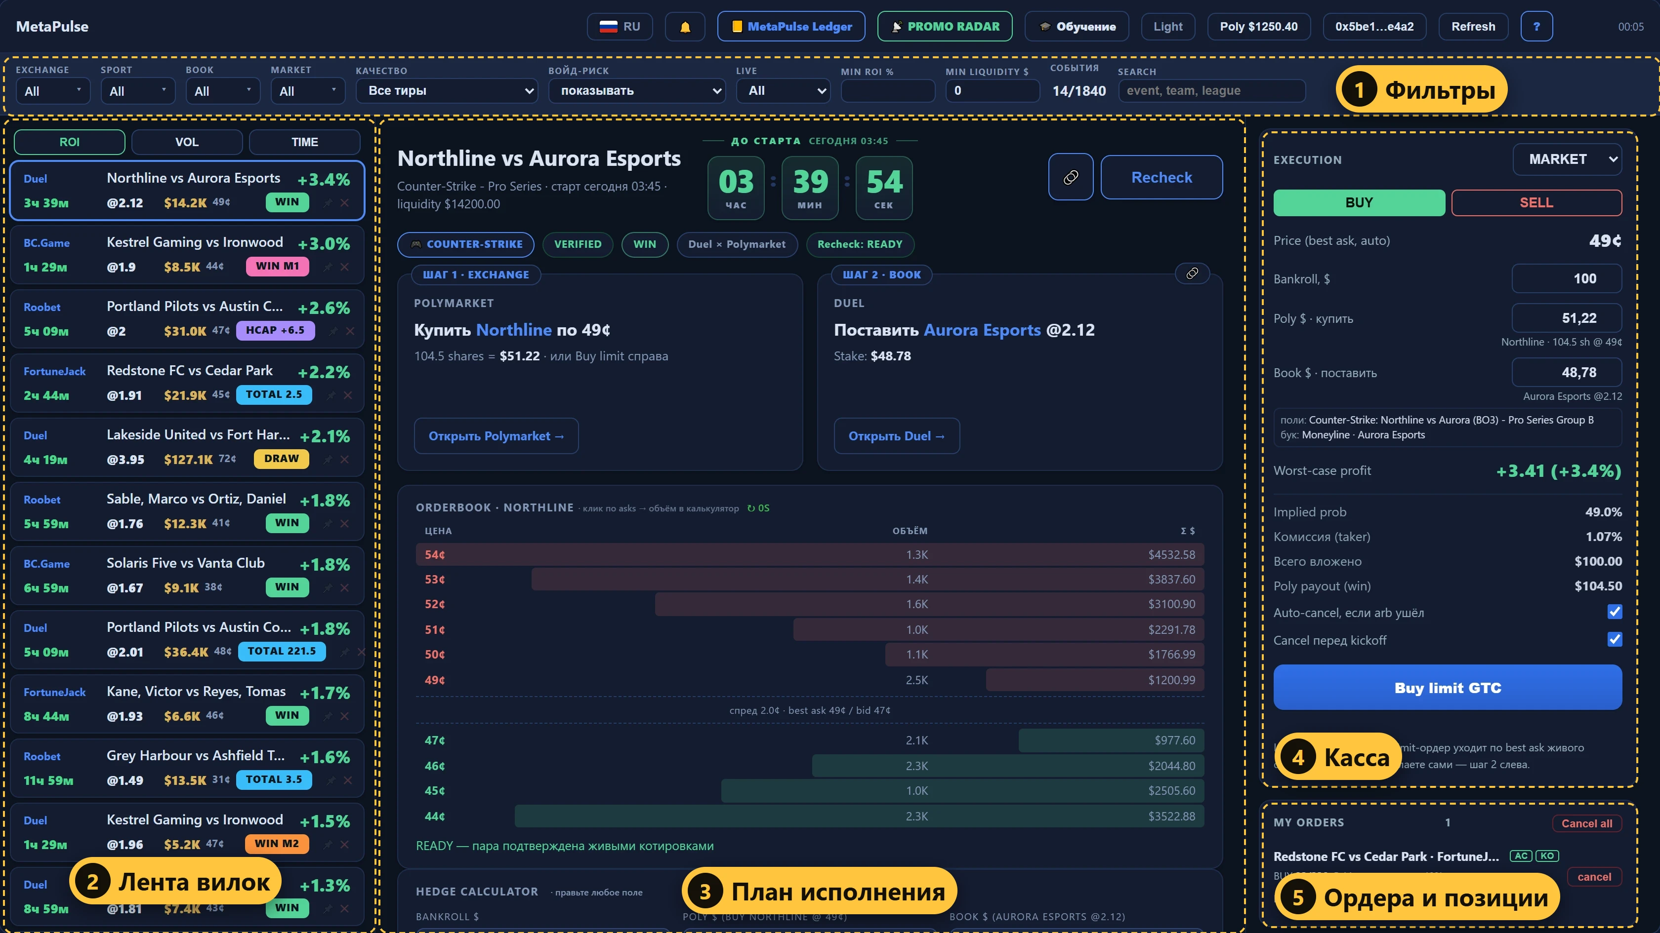Open MetaPulse Ledger
This screenshot has width=1660, height=933.
point(791,26)
